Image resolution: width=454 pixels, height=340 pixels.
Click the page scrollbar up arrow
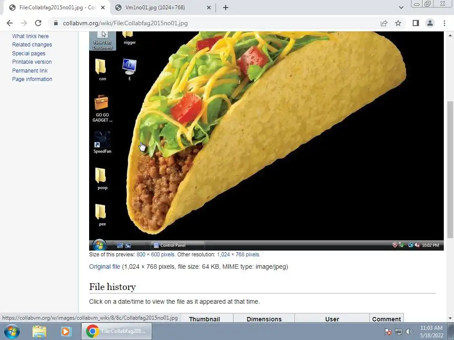[x=450, y=35]
